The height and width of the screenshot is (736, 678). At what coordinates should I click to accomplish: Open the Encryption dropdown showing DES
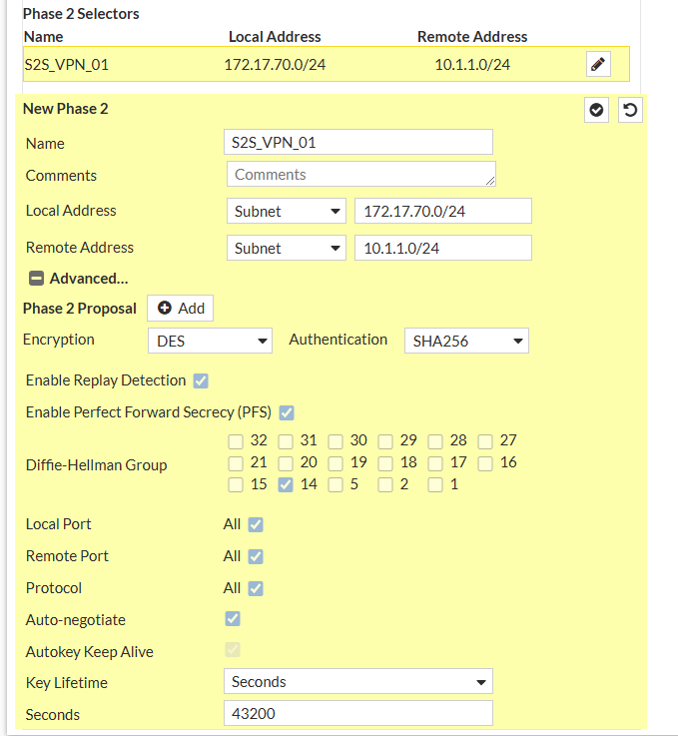click(x=211, y=341)
